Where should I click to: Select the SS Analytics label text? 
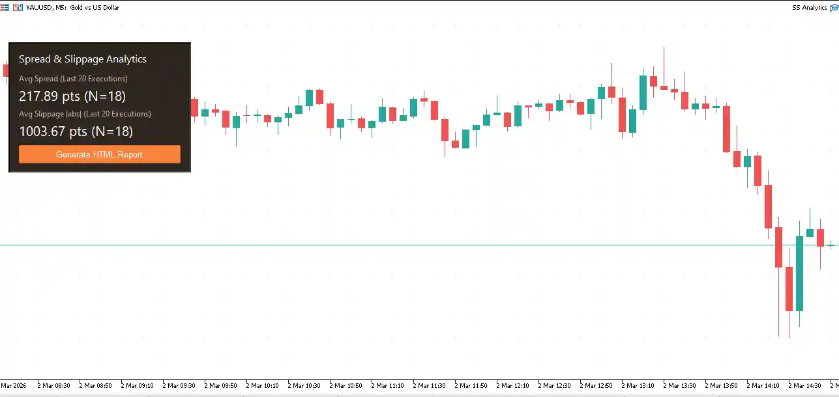click(811, 7)
